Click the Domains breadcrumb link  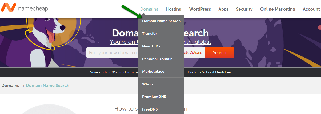[10, 85]
